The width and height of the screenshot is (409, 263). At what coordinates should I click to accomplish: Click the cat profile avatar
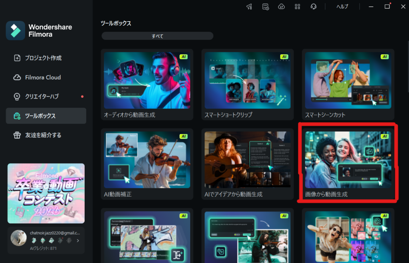18,237
